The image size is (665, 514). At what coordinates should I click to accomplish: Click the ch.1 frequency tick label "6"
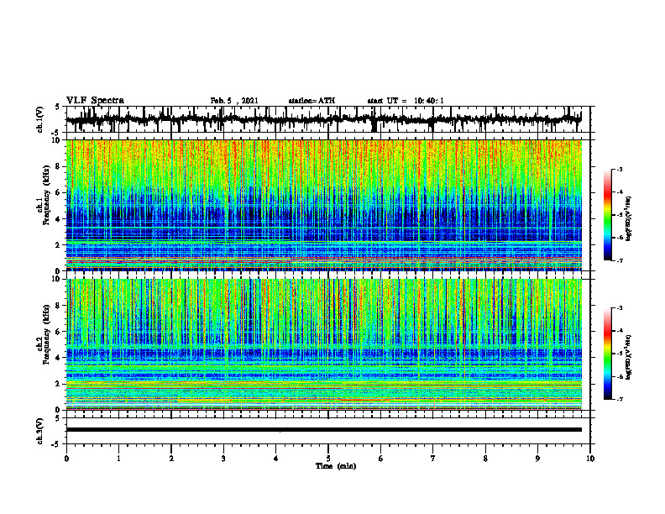(58, 193)
